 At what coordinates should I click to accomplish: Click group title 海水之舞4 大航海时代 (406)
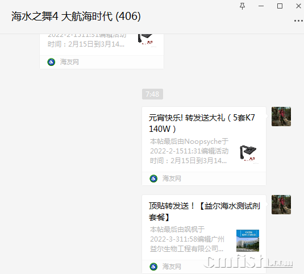coord(76,16)
